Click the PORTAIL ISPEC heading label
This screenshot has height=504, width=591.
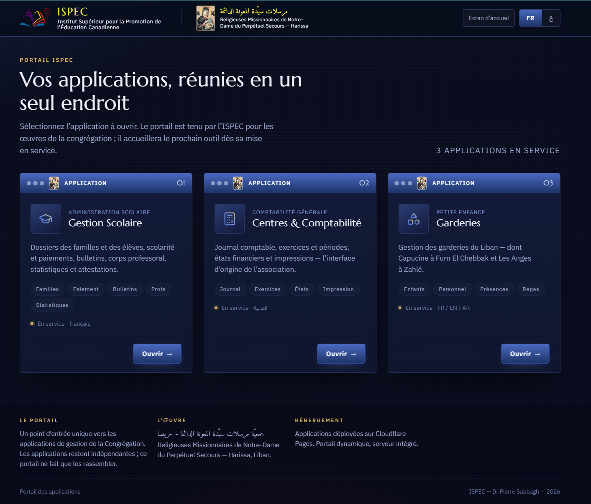[x=46, y=60]
